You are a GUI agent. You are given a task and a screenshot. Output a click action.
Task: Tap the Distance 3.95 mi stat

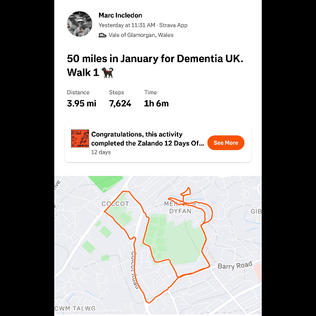(x=82, y=99)
